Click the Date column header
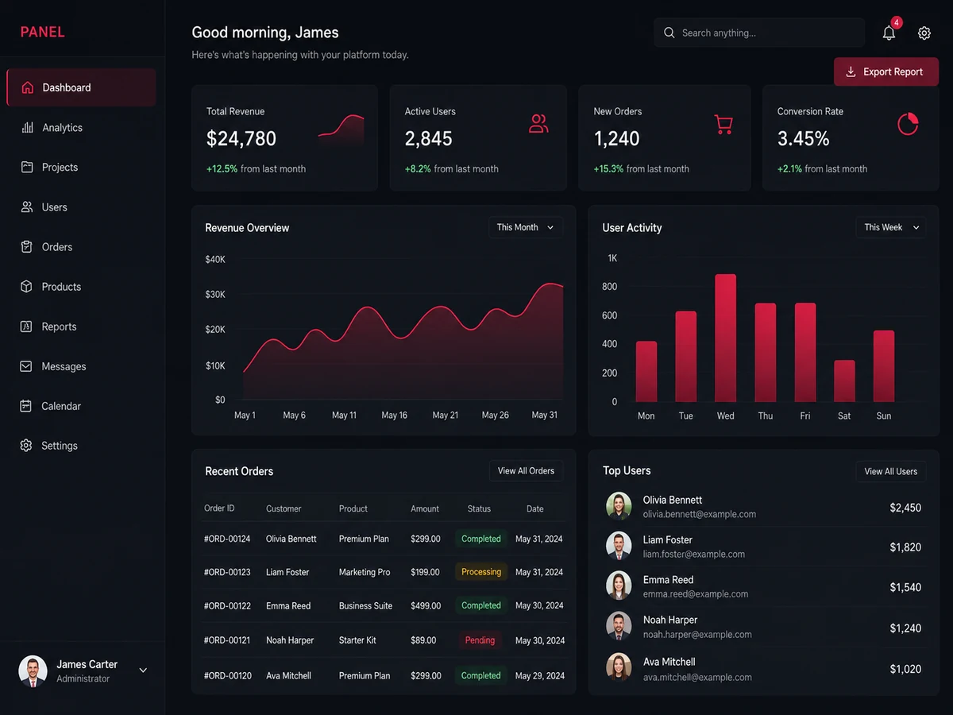This screenshot has width=953, height=715. click(x=535, y=508)
